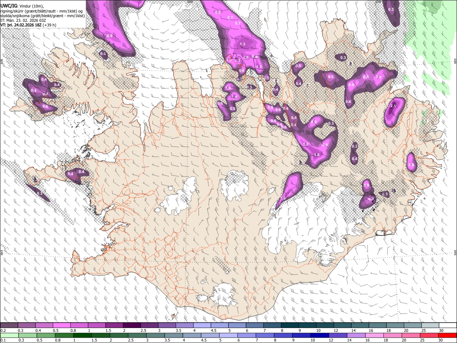The width and height of the screenshot is (457, 343).
Task: Pick the pale green 0.1–0.3 swatch, lower legend row
Action: pos(9,335)
